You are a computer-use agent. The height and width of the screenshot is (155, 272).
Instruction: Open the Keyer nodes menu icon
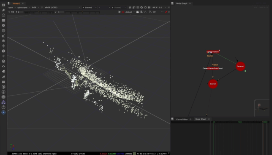click(3, 36)
